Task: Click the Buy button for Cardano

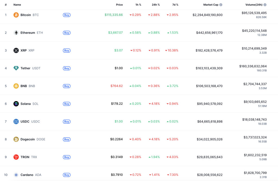Action: point(67,175)
